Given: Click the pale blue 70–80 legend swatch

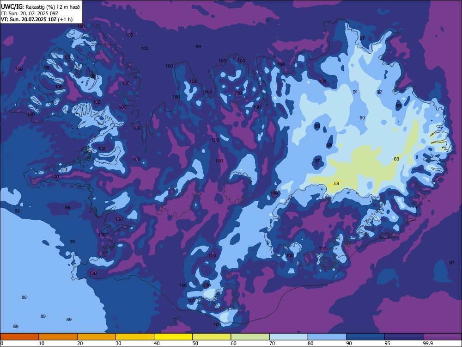Looking at the screenshot, I should [x=289, y=337].
